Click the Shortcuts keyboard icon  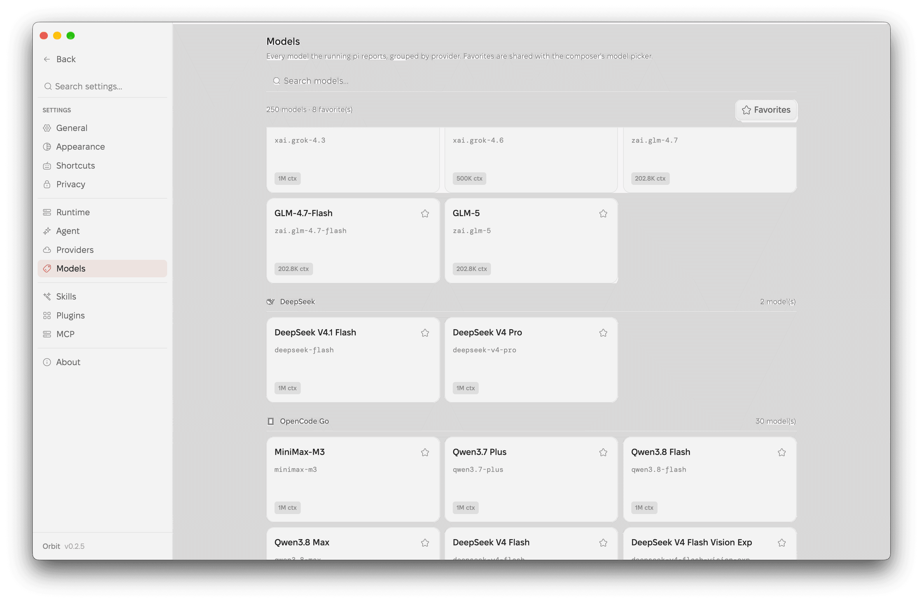(47, 166)
